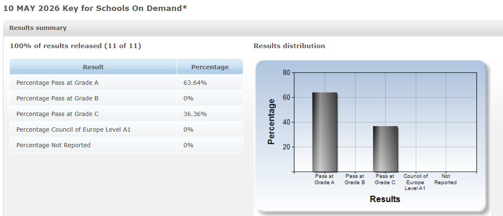Select the Result column header

click(93, 67)
